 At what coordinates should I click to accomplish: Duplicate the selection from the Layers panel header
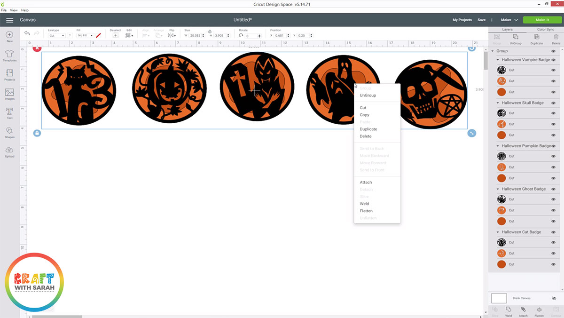(x=537, y=38)
